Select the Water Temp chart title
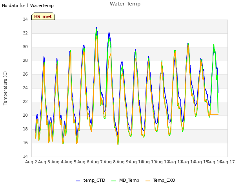 (125, 4)
